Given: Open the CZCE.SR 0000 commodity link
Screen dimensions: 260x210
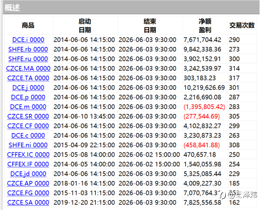Looking at the screenshot, I should (x=28, y=116).
